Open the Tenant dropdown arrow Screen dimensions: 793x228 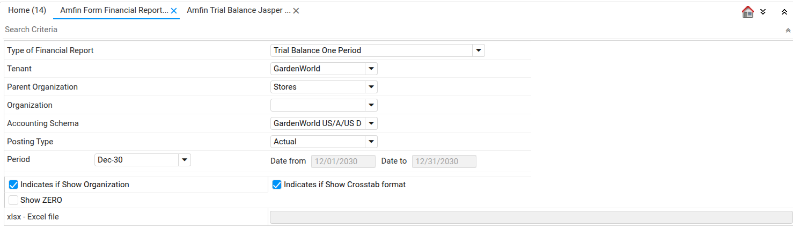click(371, 69)
